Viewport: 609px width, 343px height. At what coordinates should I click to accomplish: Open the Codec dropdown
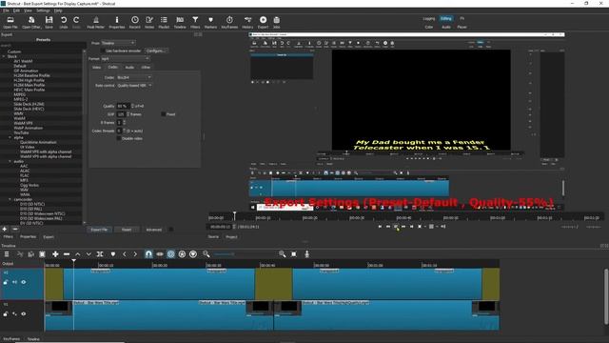click(x=134, y=77)
